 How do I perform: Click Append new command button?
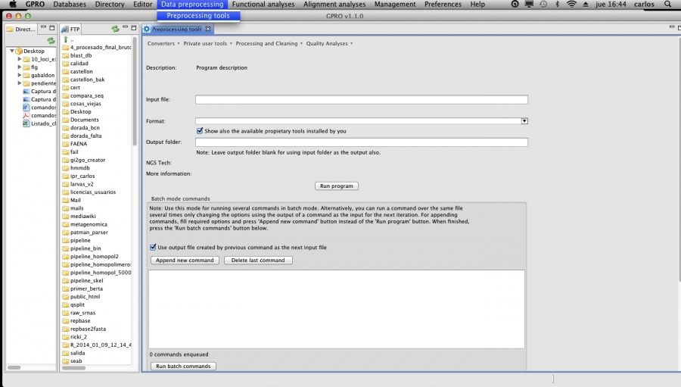click(x=185, y=261)
